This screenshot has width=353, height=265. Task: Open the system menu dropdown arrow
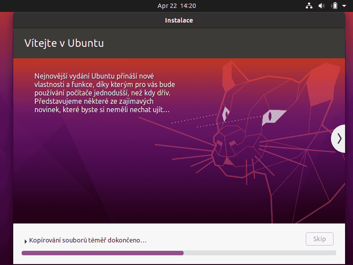(x=344, y=6)
